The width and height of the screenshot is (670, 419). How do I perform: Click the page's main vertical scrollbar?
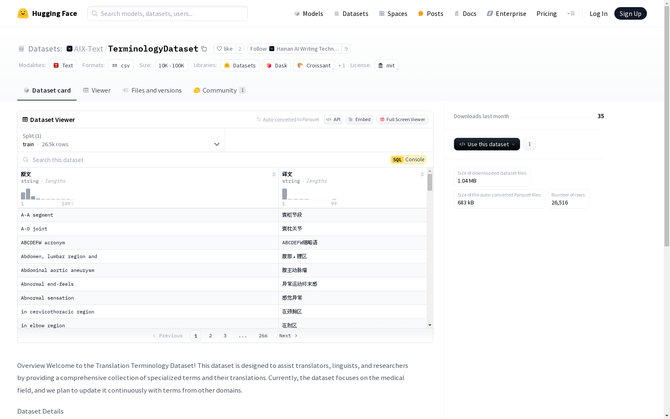[667, 126]
